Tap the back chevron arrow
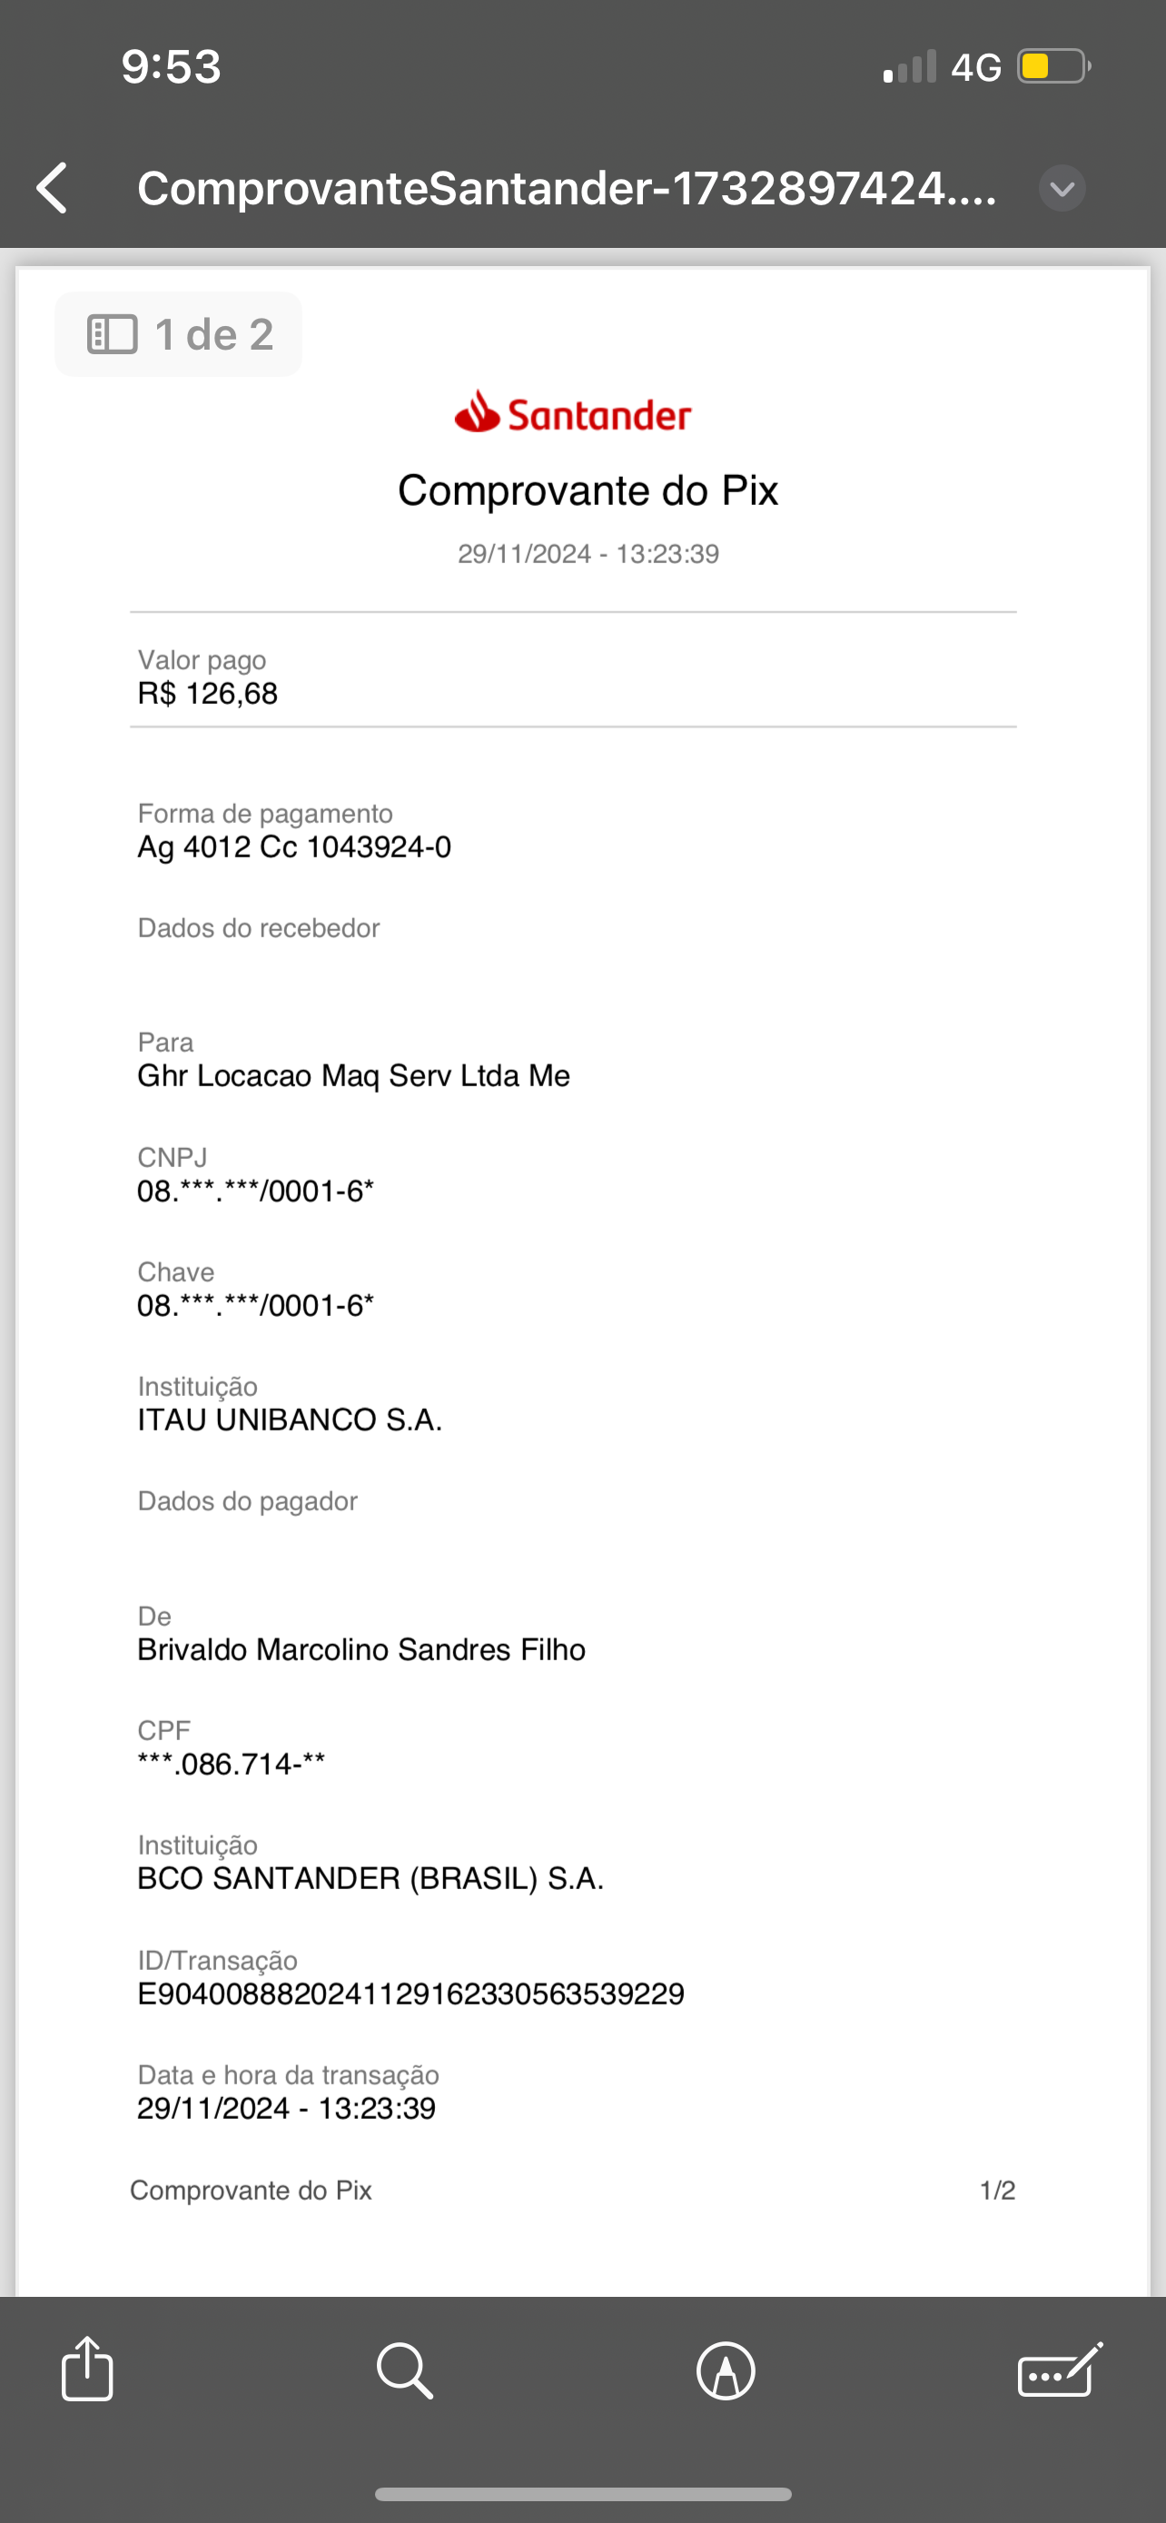 tap(53, 188)
